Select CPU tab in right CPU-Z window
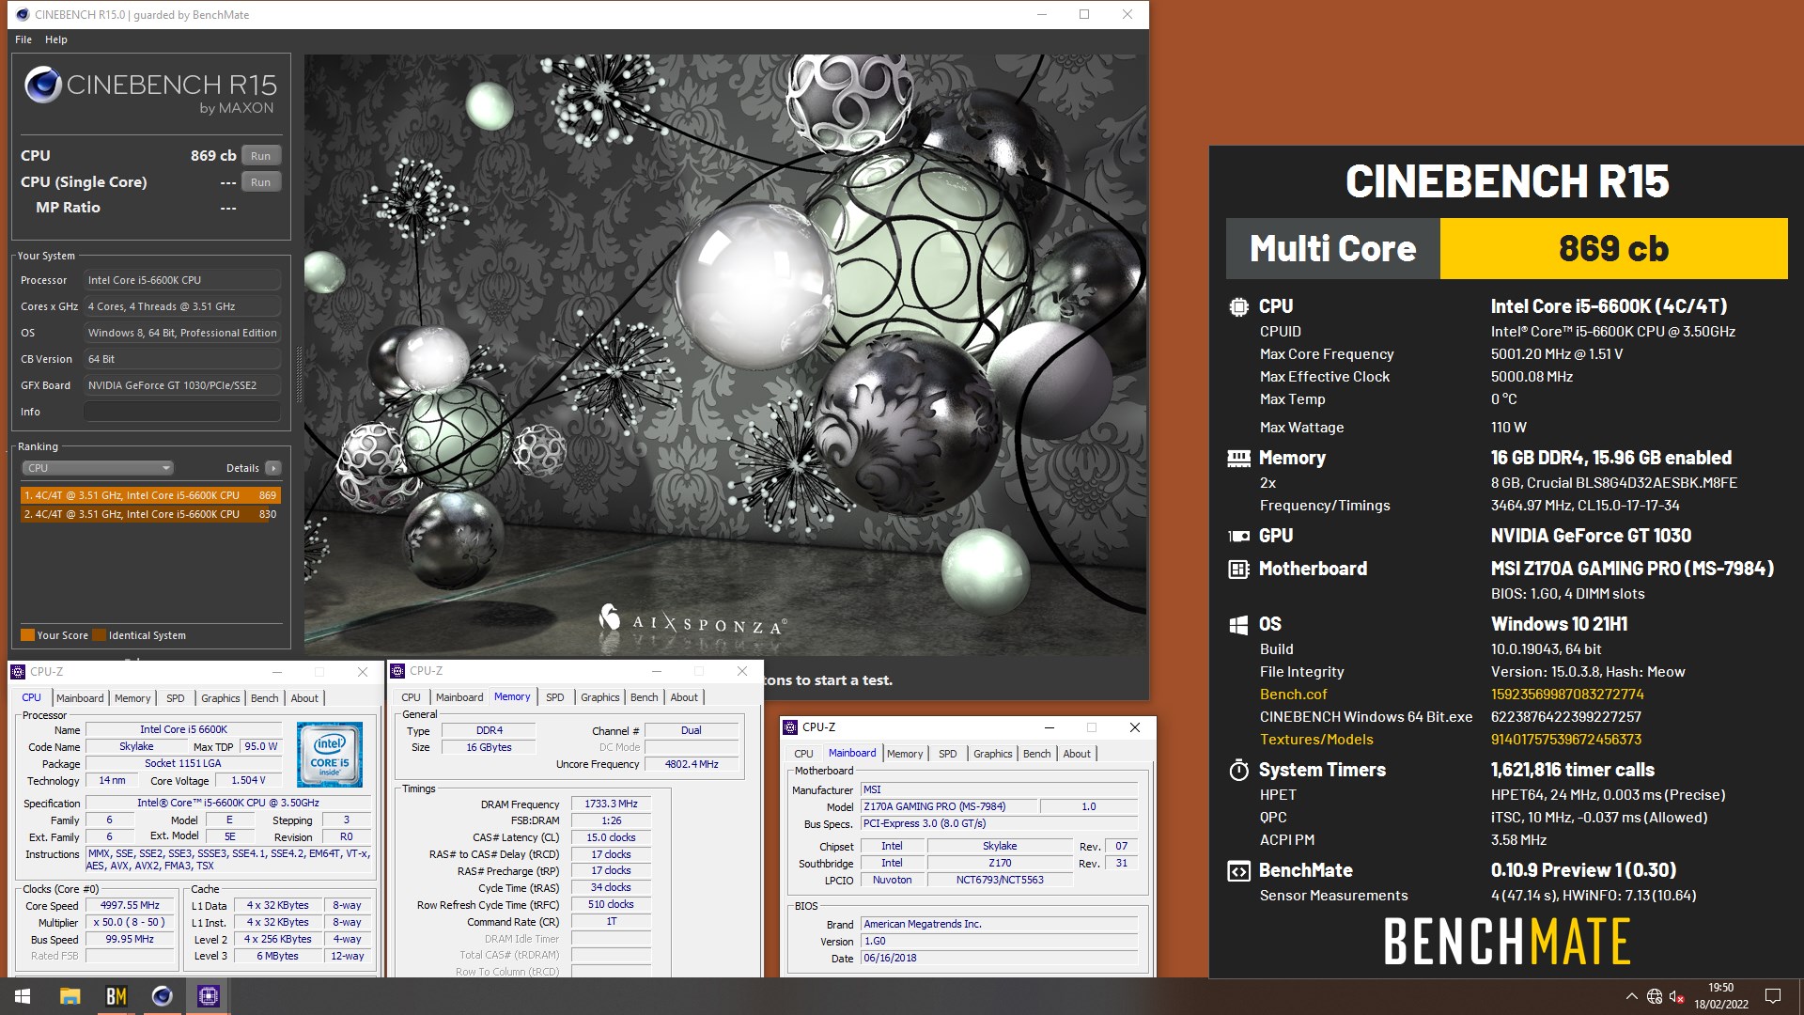1804x1015 pixels. (x=804, y=754)
